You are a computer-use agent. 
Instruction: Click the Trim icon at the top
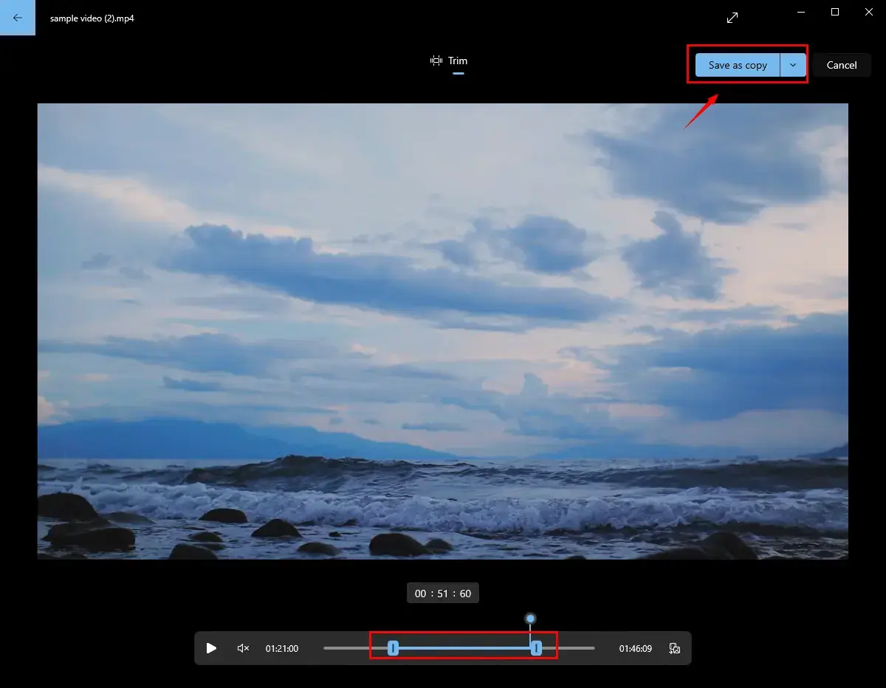(x=436, y=61)
